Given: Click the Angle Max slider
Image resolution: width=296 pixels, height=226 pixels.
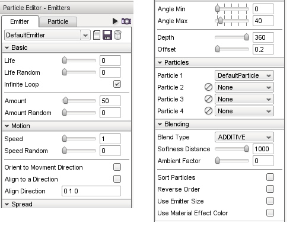Looking at the screenshot, I should click(232, 21).
